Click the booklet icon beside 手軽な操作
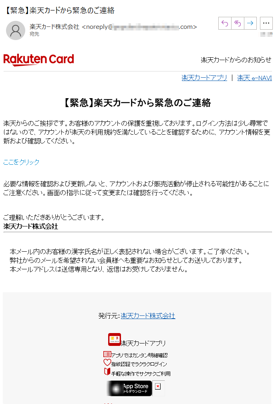This screenshot has height=404, width=274. (107, 372)
